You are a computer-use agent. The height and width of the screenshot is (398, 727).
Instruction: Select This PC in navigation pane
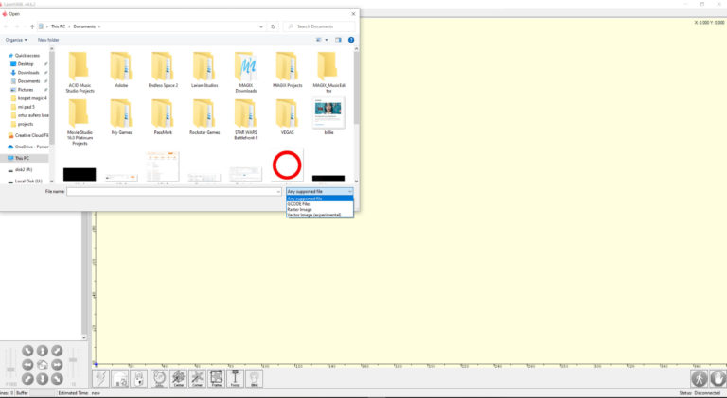coord(22,158)
